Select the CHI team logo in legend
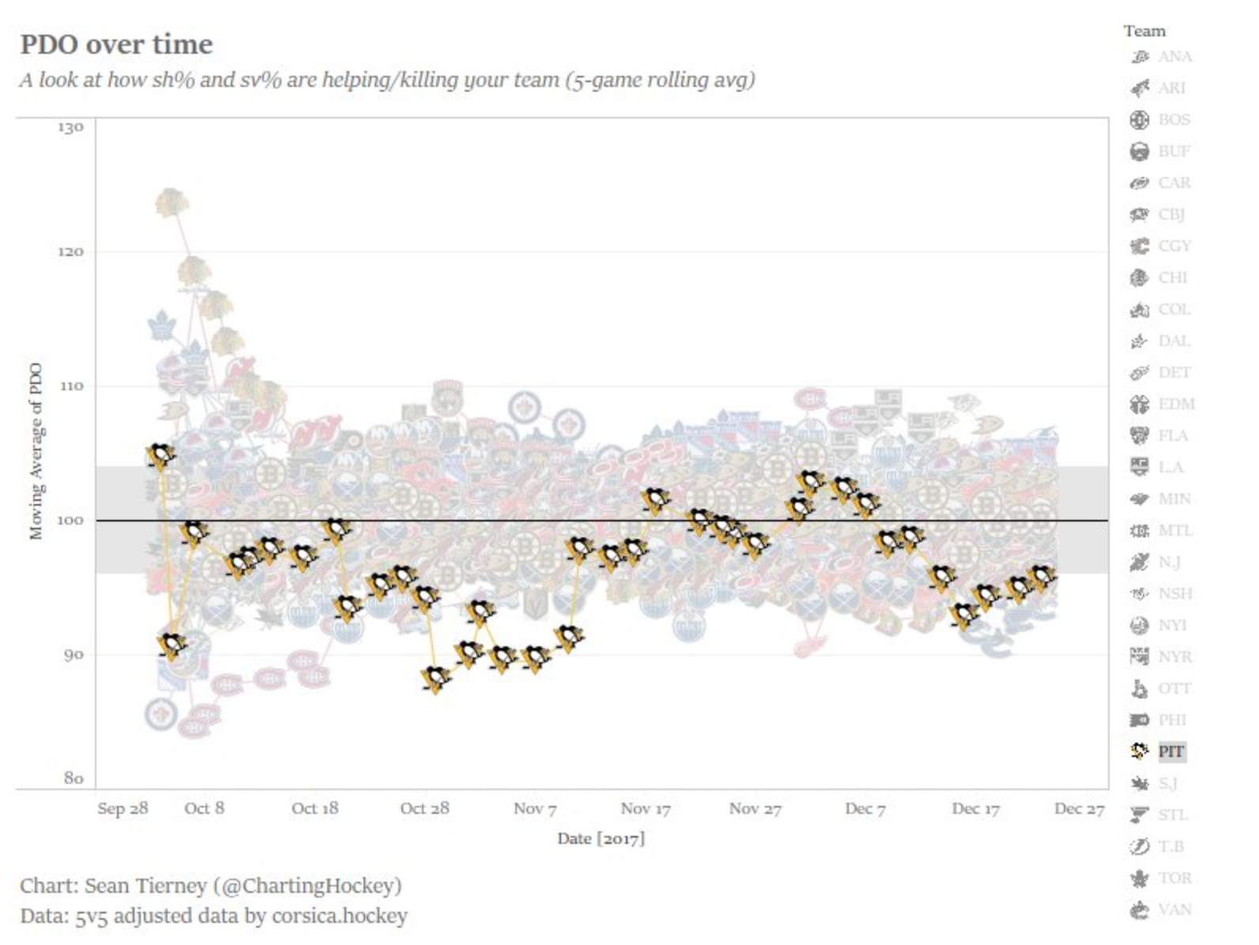 (x=1139, y=278)
